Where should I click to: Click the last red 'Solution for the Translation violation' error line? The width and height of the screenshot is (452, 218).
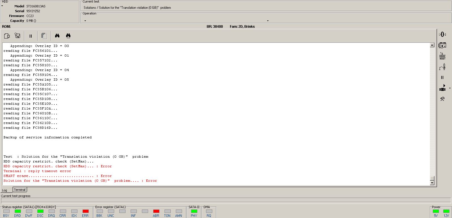(x=80, y=181)
